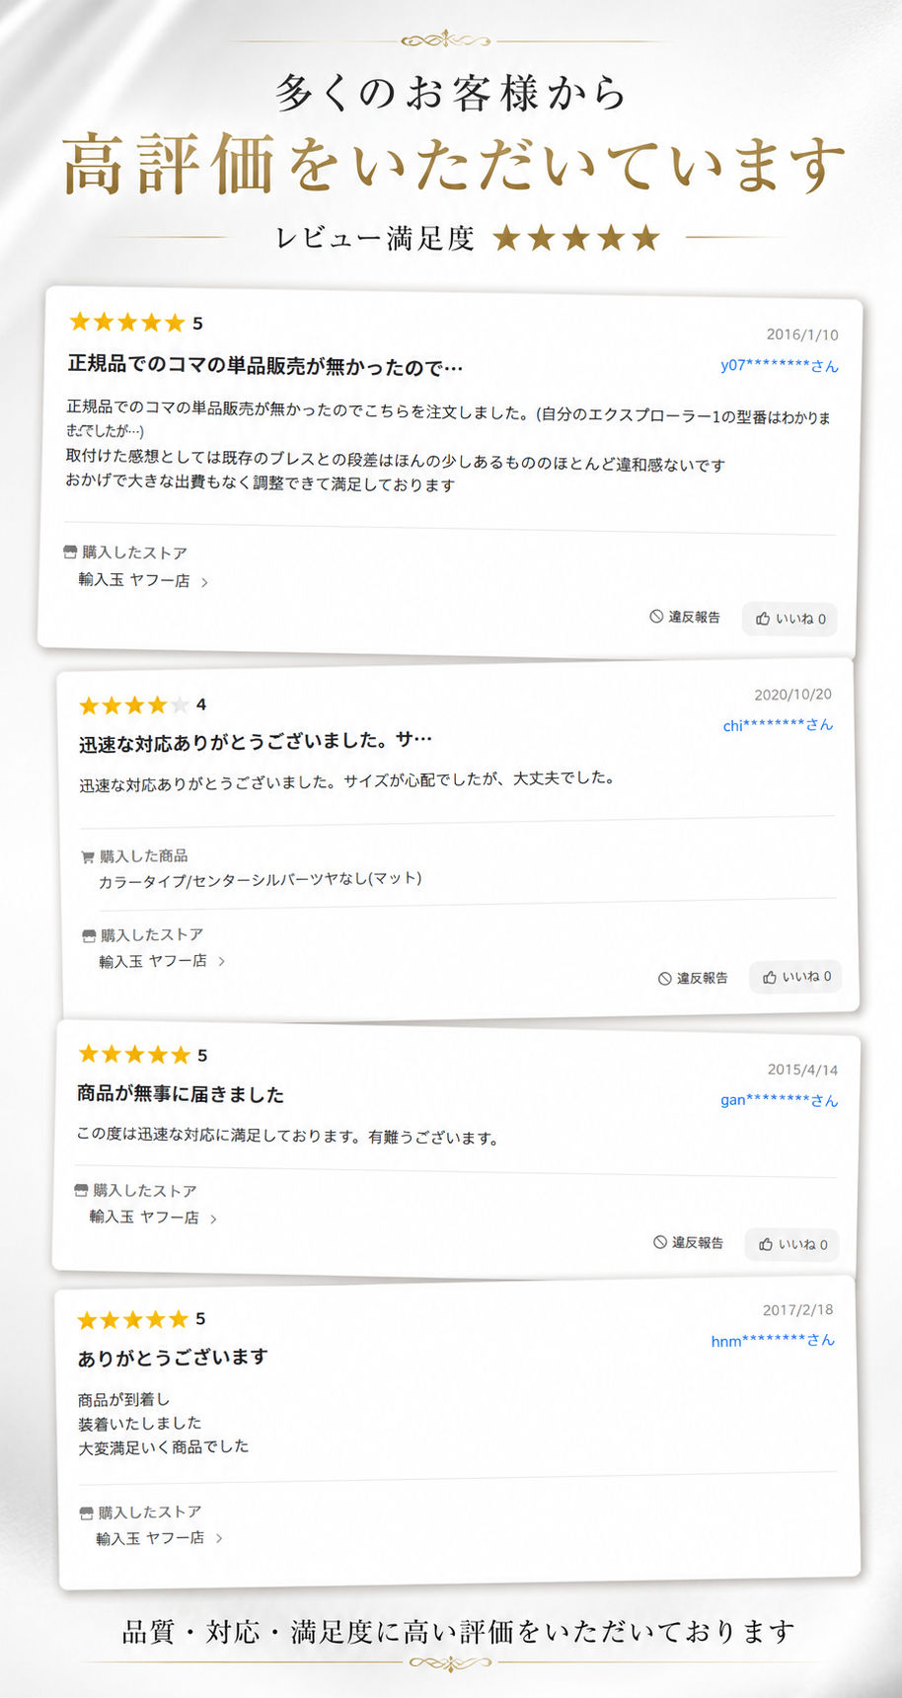Click the four-star rating on chi's review
The image size is (902, 1698).
point(134,705)
